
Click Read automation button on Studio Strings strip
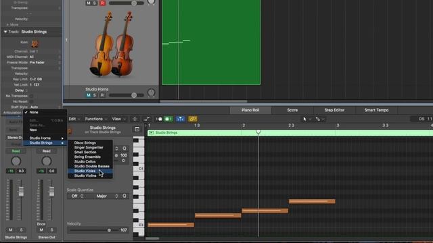click(x=16, y=151)
